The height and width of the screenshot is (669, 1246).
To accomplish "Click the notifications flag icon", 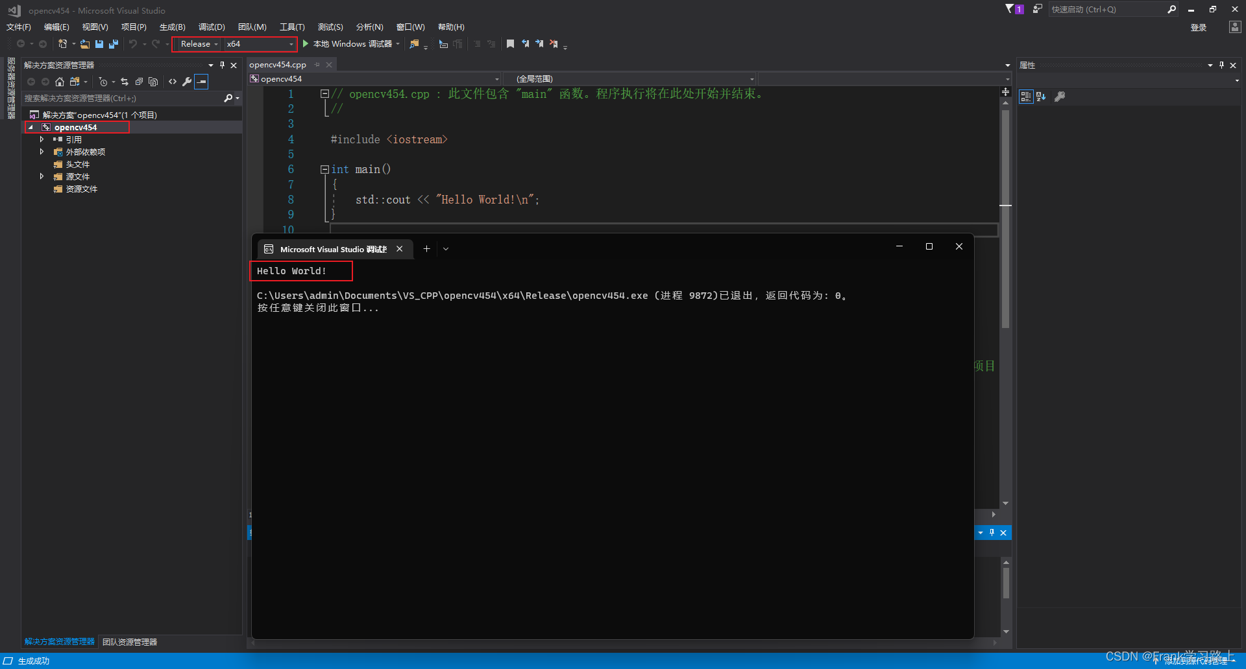I will [x=1014, y=9].
